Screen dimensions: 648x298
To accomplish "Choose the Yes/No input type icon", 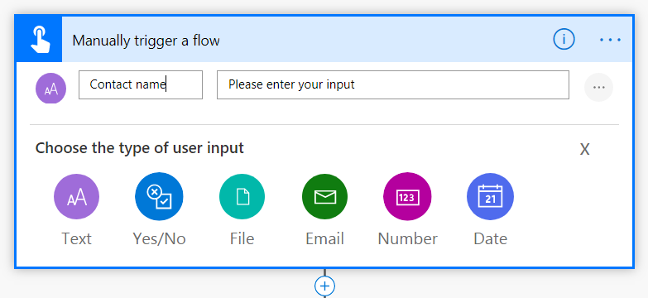I will coord(159,196).
